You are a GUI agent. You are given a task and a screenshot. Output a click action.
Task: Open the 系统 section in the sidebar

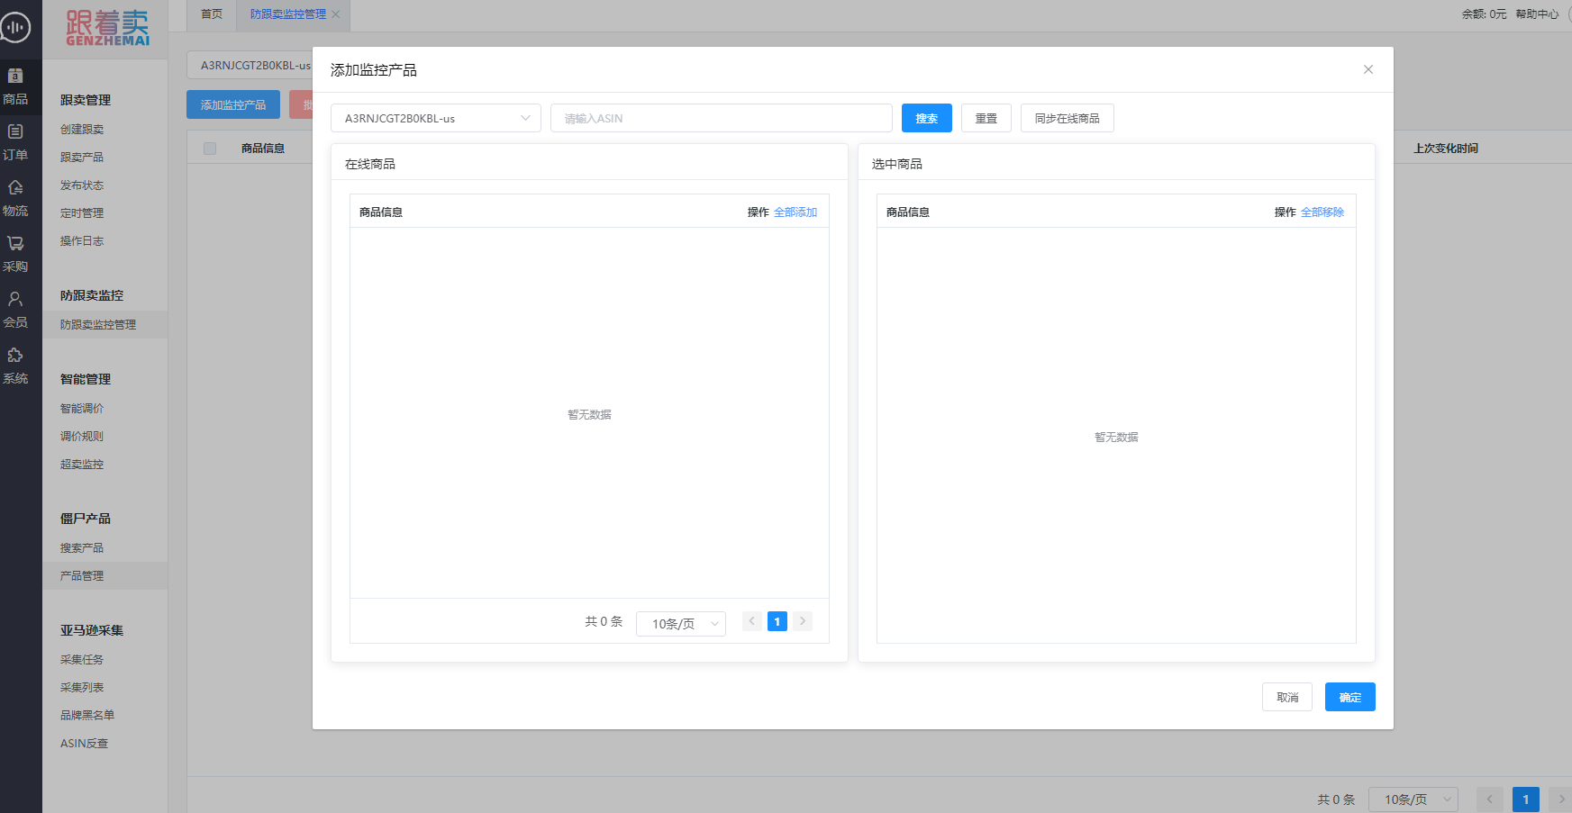[x=15, y=366]
